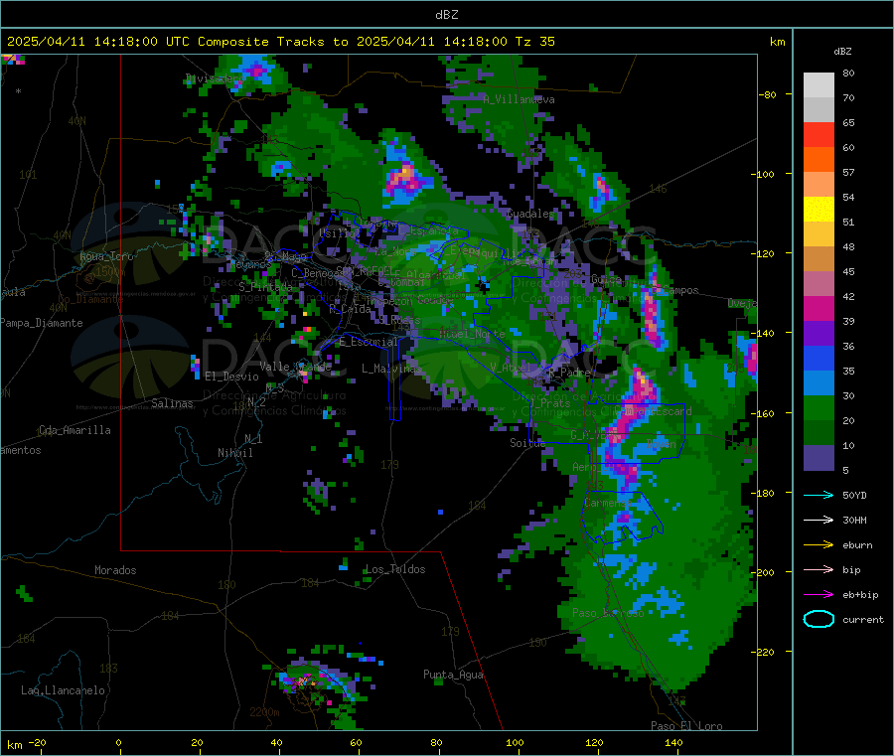Click the 'Soitue' map label
Screen dimensions: 894x756
click(x=527, y=442)
